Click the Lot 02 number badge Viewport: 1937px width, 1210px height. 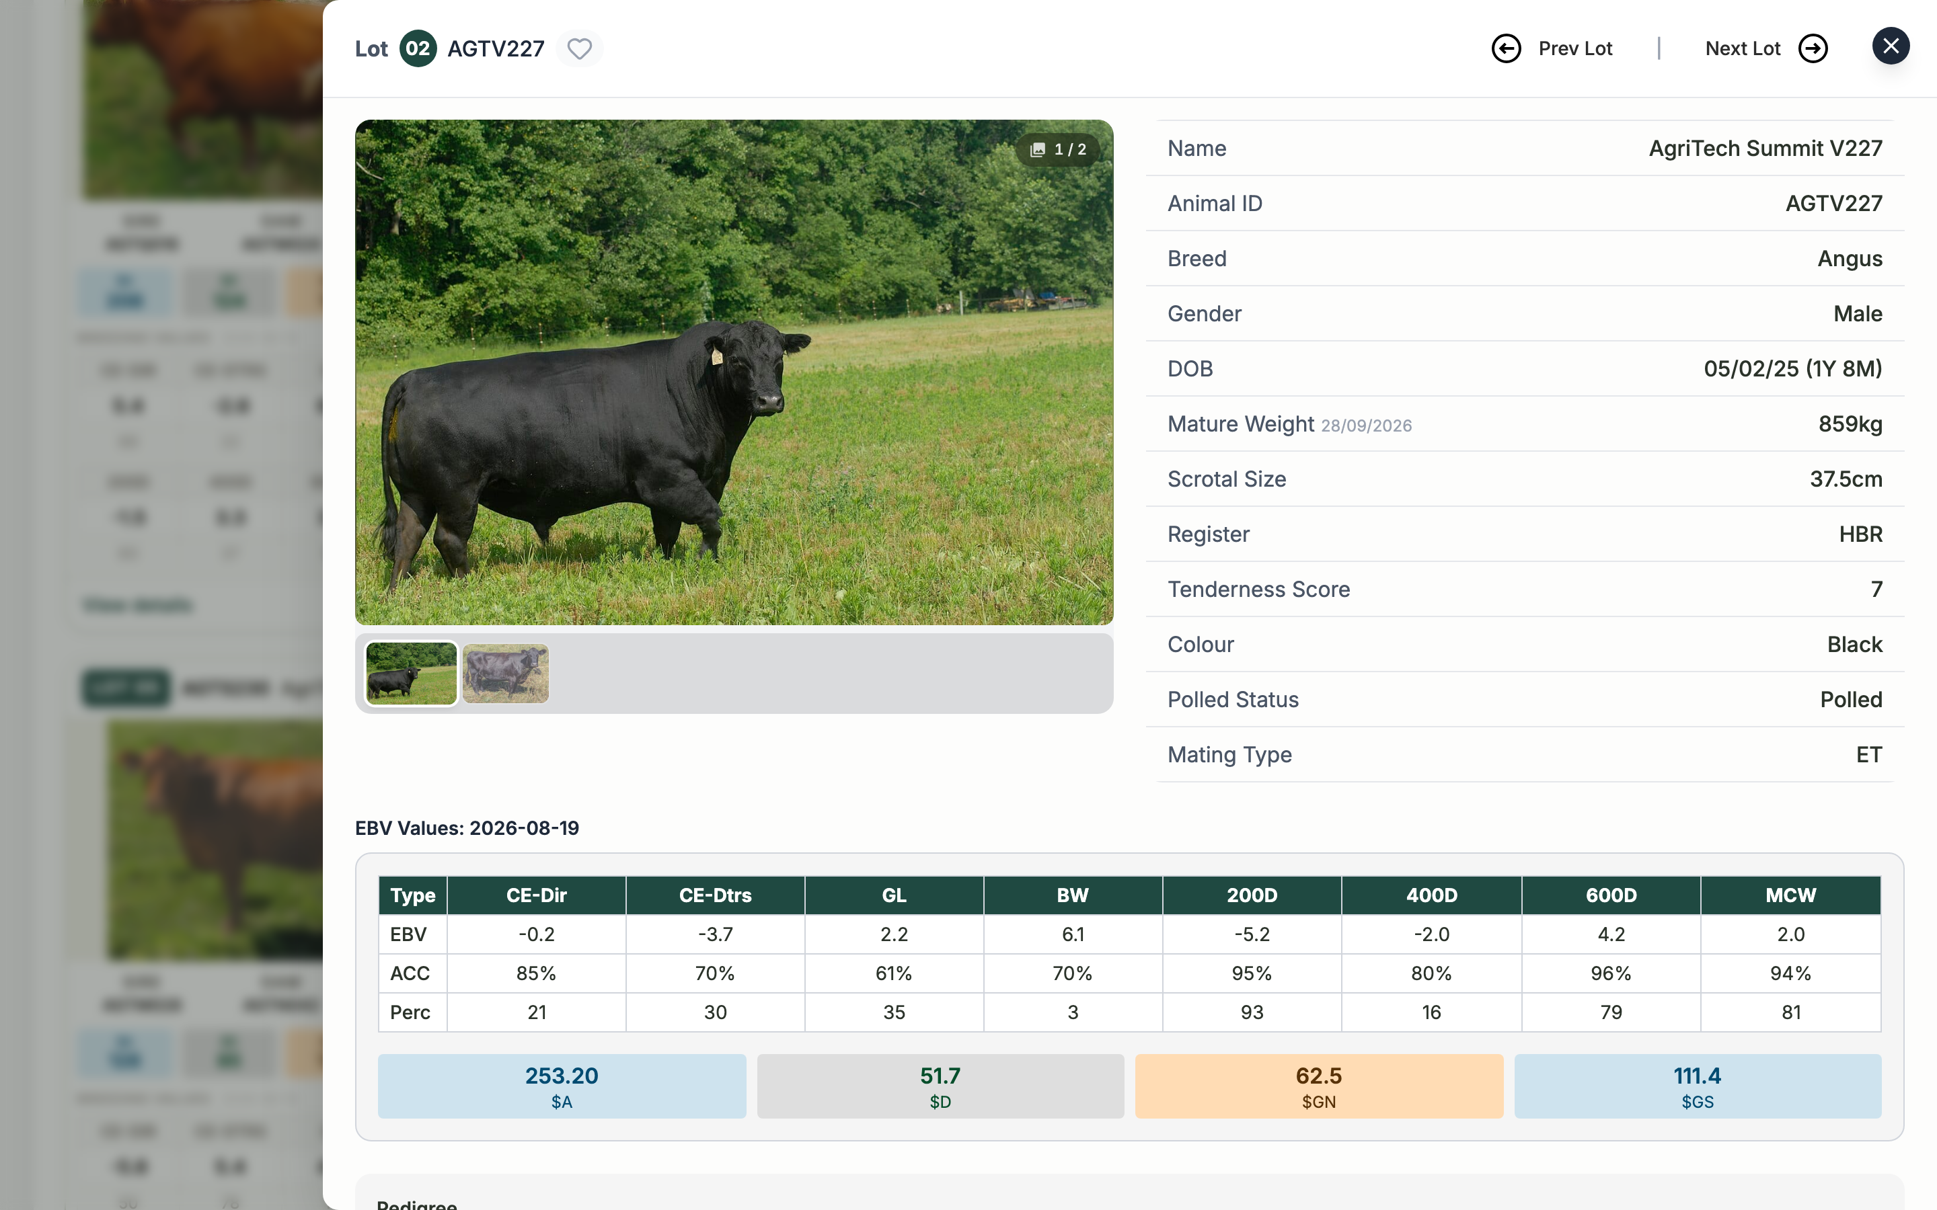(x=417, y=49)
